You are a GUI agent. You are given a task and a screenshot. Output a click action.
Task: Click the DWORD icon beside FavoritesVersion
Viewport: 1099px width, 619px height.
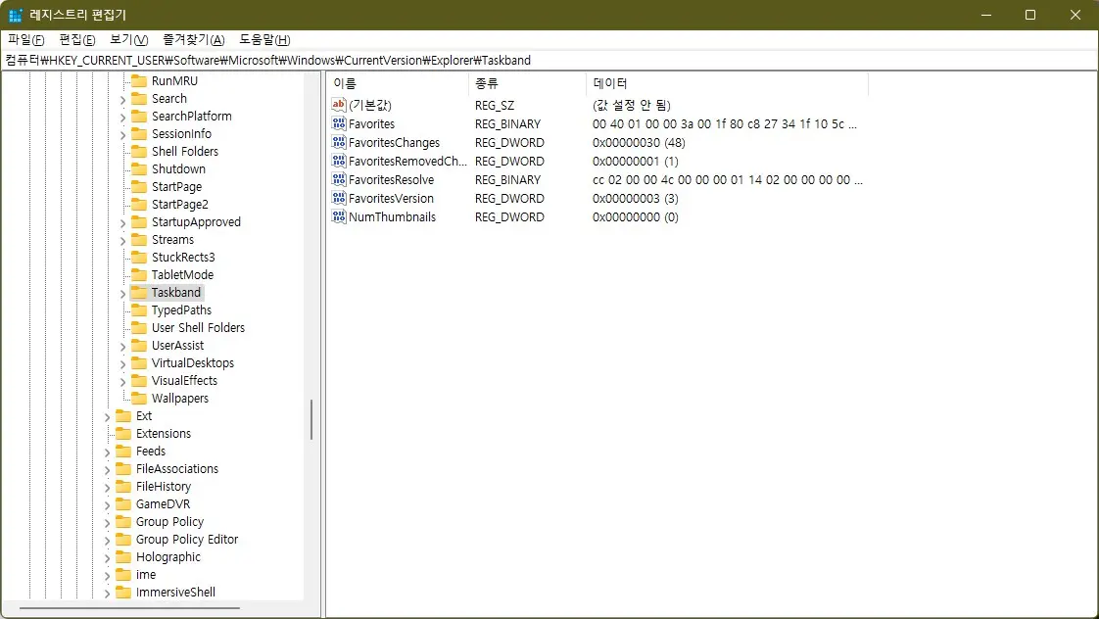click(x=339, y=198)
